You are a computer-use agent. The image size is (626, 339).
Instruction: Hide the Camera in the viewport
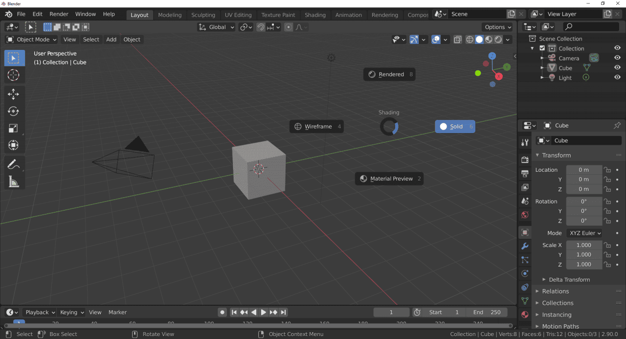(x=617, y=58)
